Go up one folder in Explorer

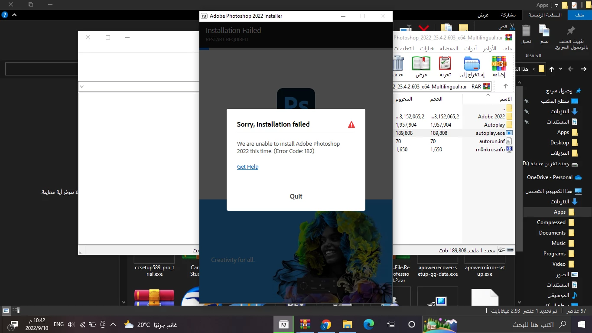[x=552, y=69]
